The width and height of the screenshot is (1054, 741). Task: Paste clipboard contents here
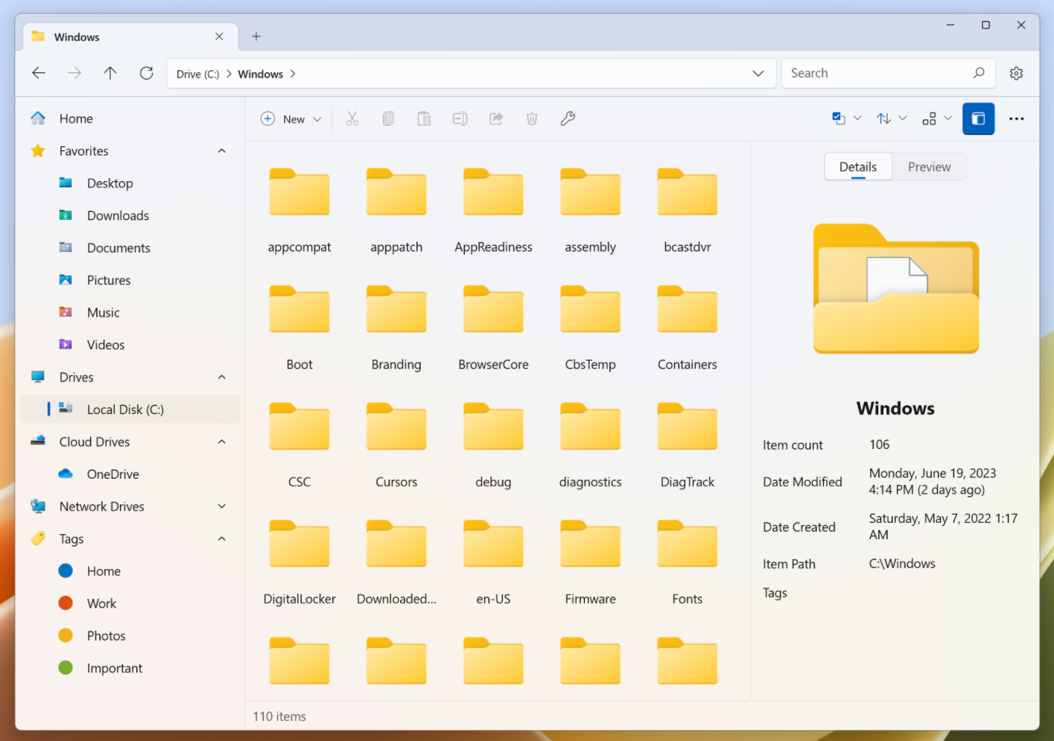click(x=424, y=118)
